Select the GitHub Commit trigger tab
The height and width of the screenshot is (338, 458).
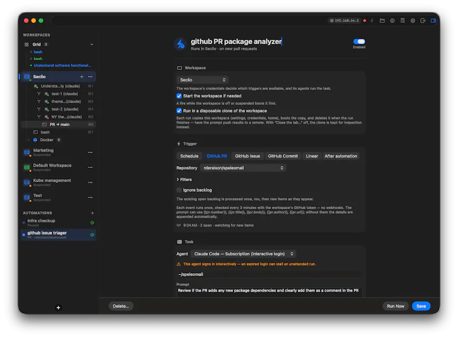coord(283,156)
